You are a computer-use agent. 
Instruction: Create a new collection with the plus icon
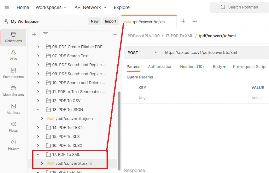click(34, 34)
